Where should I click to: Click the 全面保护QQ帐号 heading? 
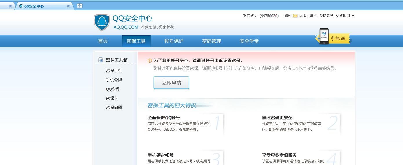point(164,118)
